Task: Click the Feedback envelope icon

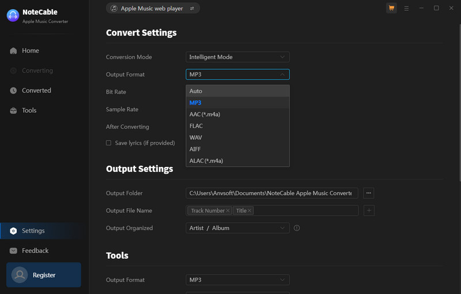Action: click(x=13, y=251)
